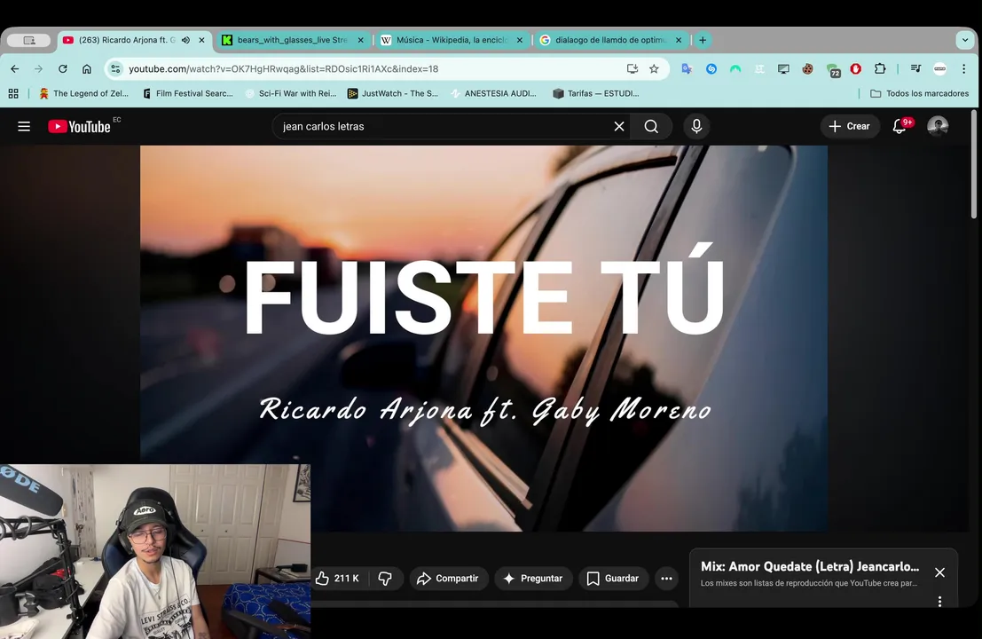Open the apps grid in bookmarks bar
The height and width of the screenshot is (639, 982).
[13, 93]
